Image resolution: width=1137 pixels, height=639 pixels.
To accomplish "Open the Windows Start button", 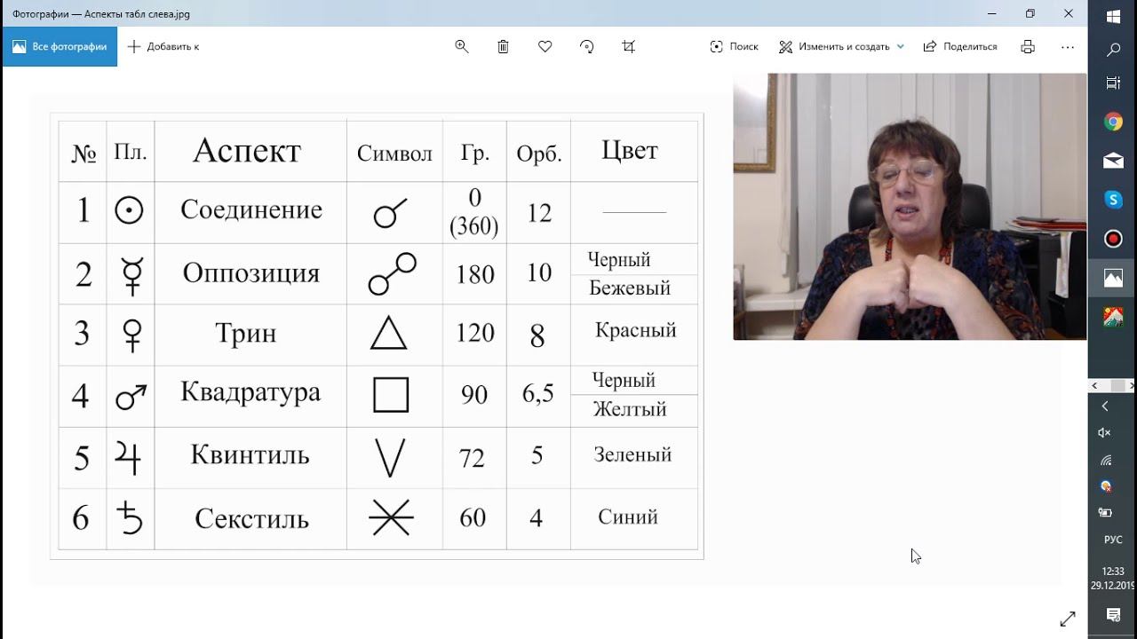I will [1113, 16].
